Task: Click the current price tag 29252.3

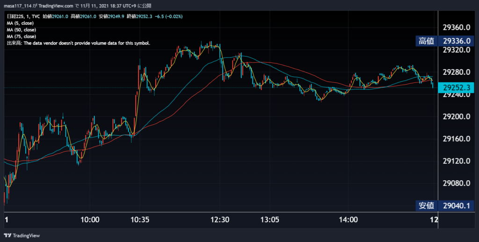Action: coord(456,88)
